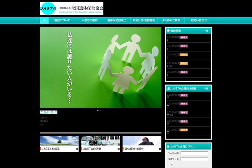The image size is (252, 168).
Task: Click the JASTA logo banner
Action: (71, 8)
